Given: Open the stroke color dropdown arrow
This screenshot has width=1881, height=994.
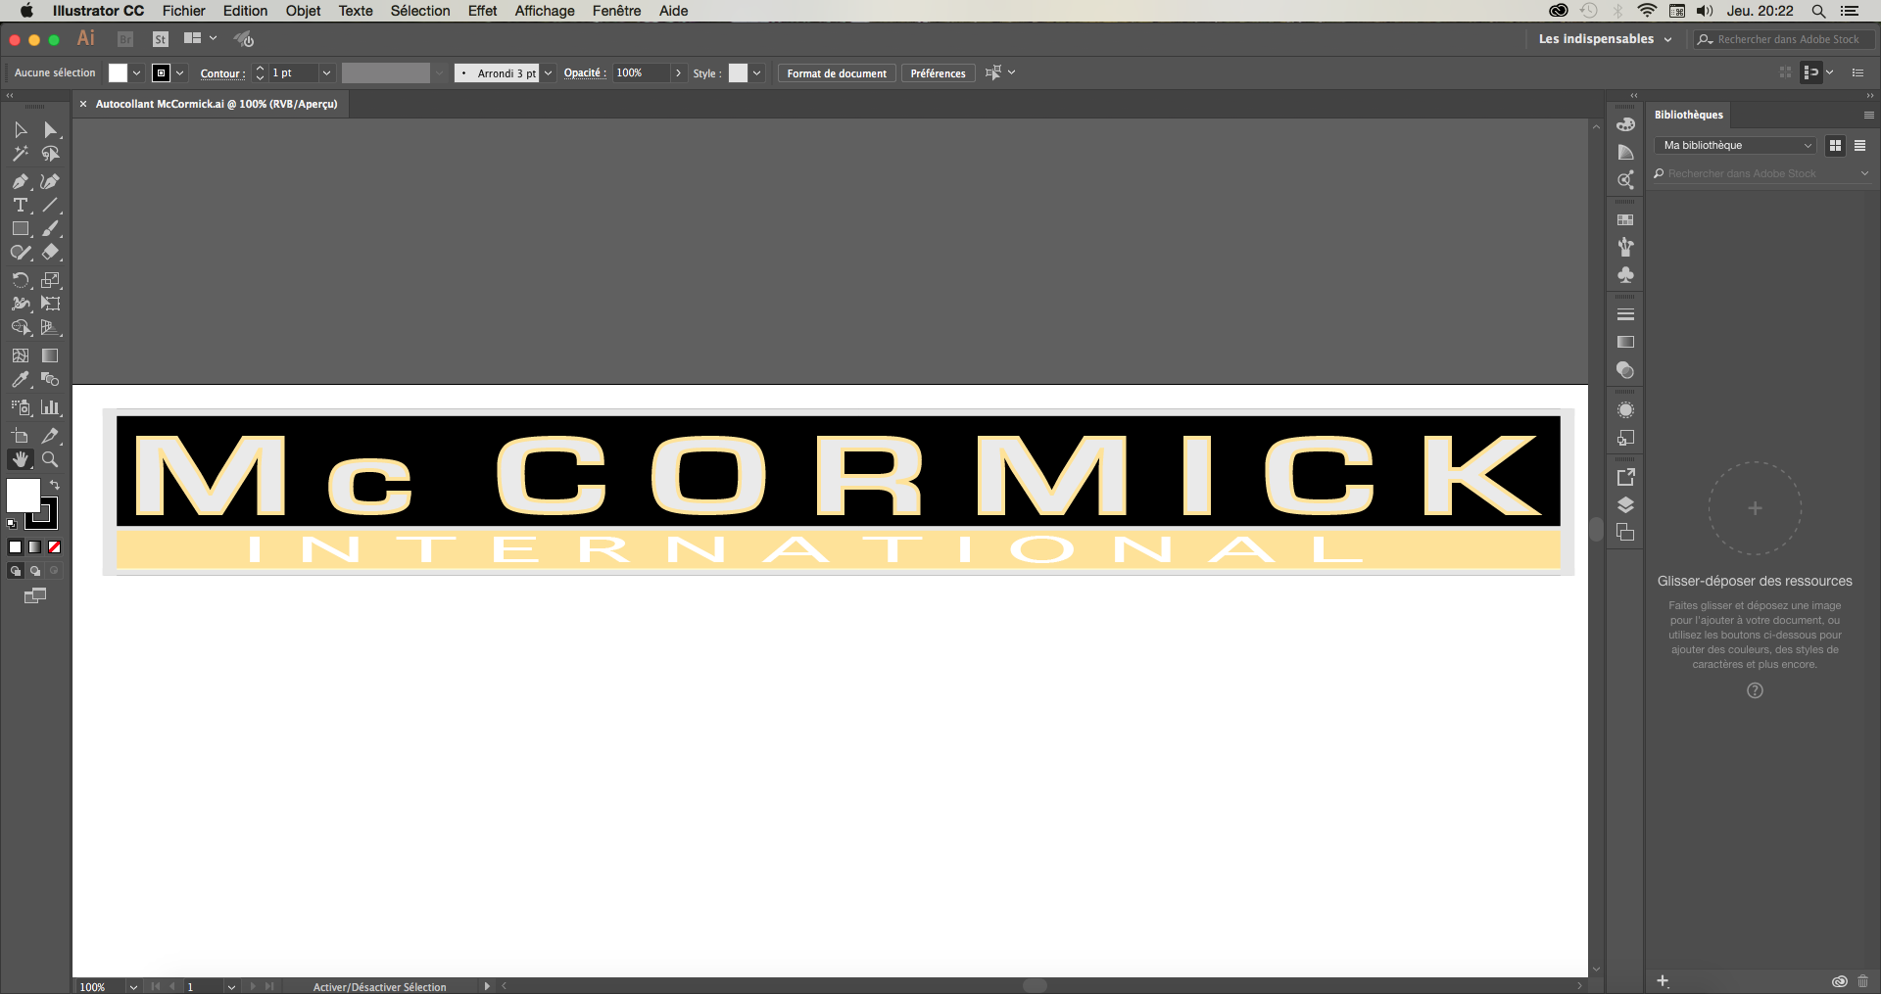Looking at the screenshot, I should click(179, 72).
